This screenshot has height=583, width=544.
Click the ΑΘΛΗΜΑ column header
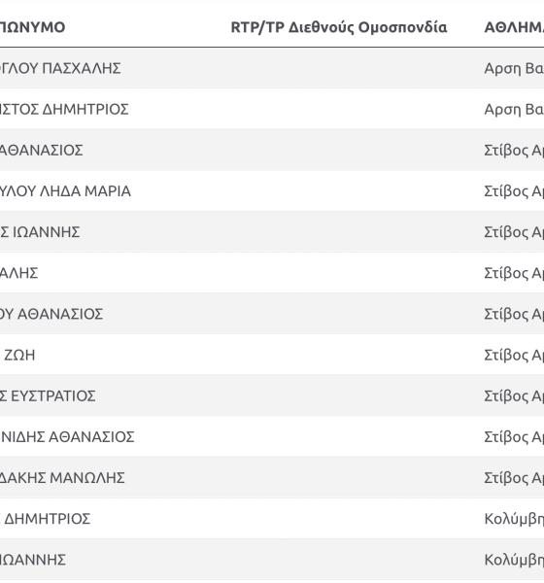(x=514, y=27)
